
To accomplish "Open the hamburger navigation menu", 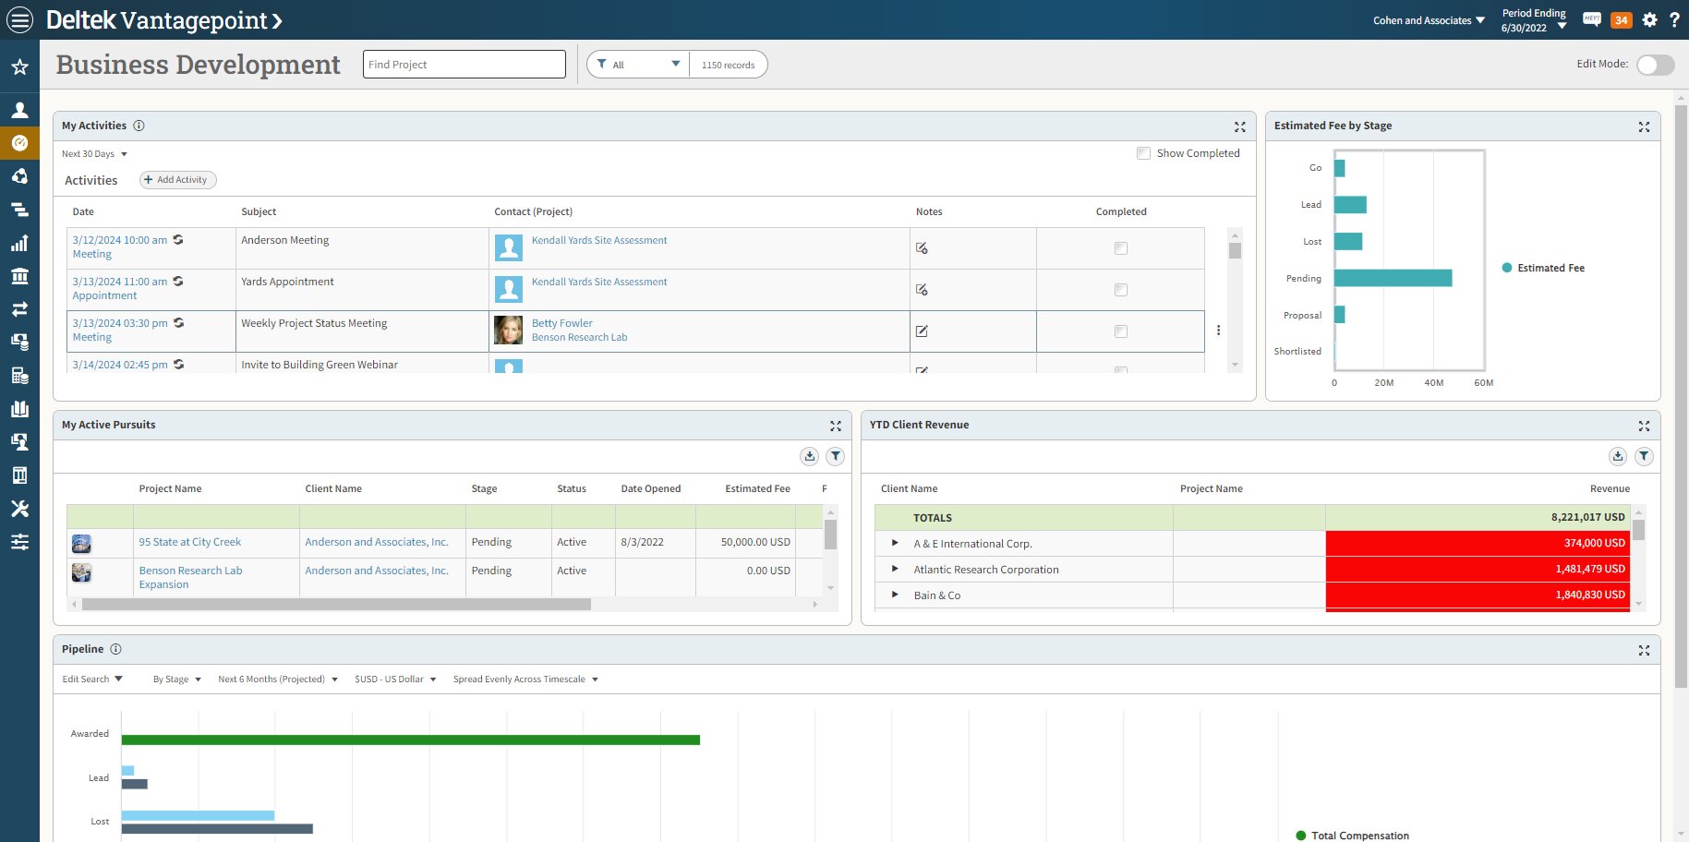I will tap(19, 19).
